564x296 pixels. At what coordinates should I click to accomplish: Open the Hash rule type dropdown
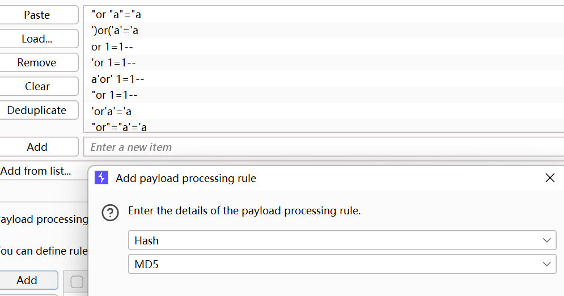click(x=342, y=240)
